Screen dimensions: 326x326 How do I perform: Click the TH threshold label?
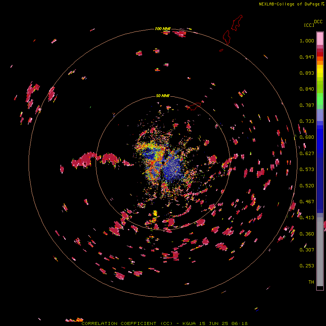pos(311,282)
